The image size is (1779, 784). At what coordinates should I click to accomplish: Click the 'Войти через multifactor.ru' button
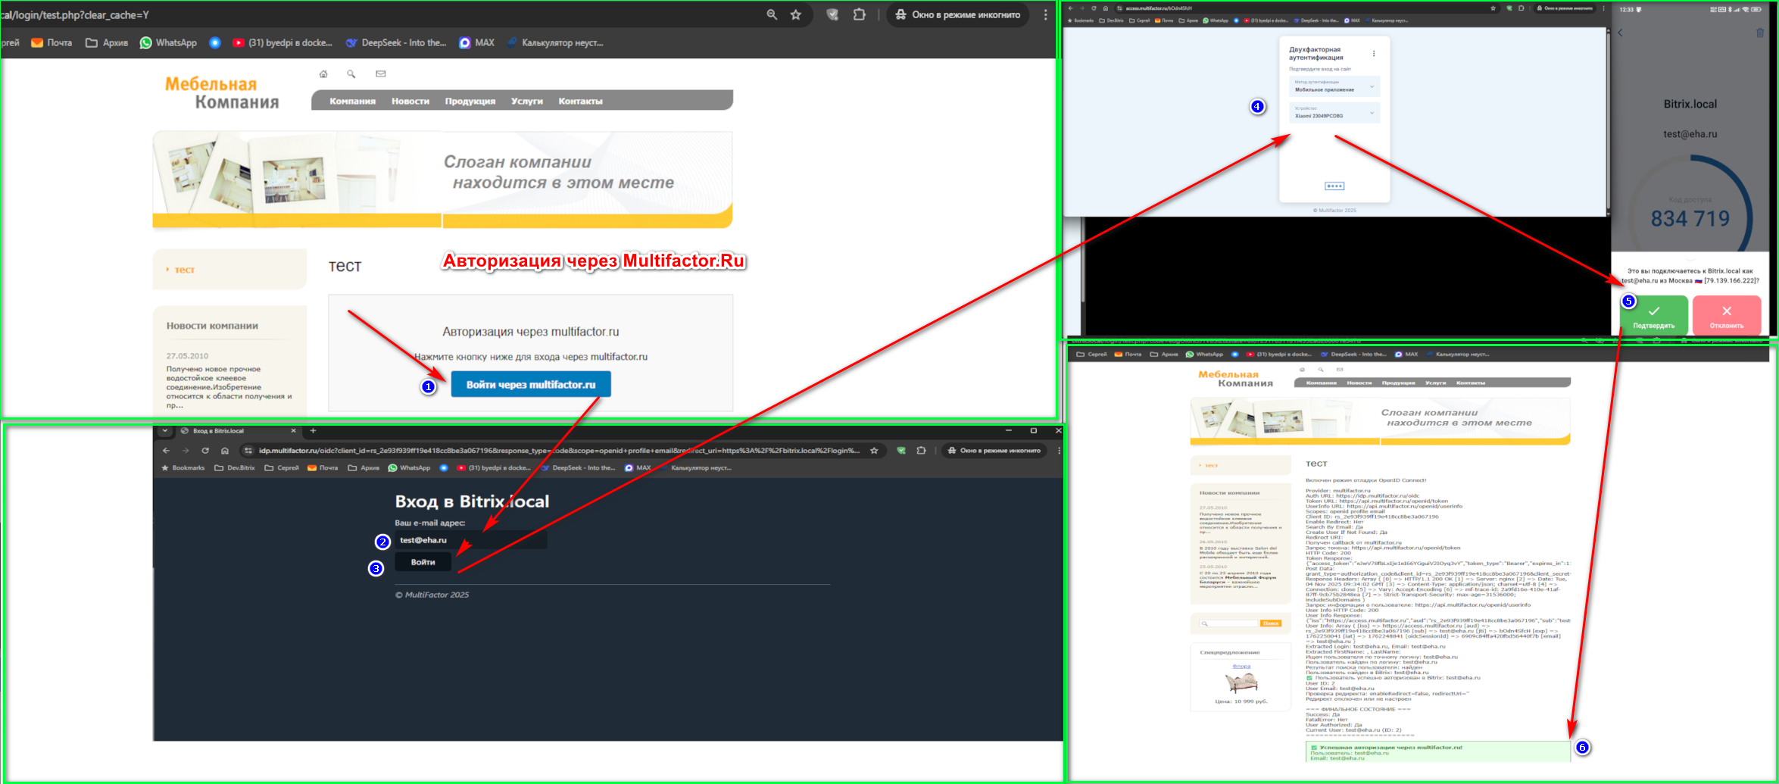[x=530, y=384]
